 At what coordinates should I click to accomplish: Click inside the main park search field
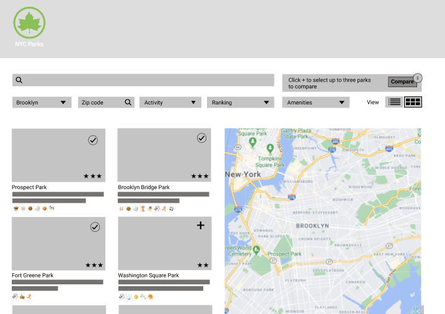[x=143, y=80]
